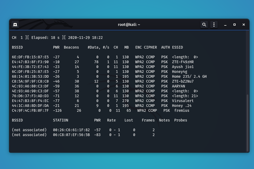Click the 78 data packets value
This screenshot has width=254, height=169.
click(x=96, y=62)
